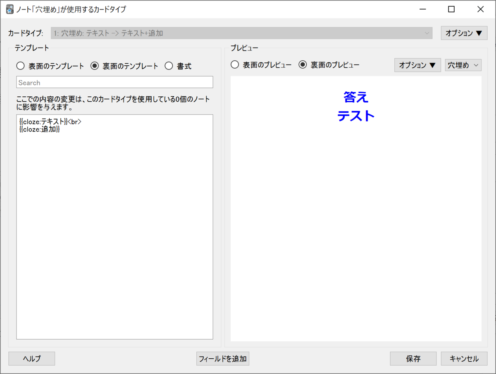Image resolution: width=496 pixels, height=374 pixels.
Task: Click フィールドを追加 button
Action: [x=223, y=359]
